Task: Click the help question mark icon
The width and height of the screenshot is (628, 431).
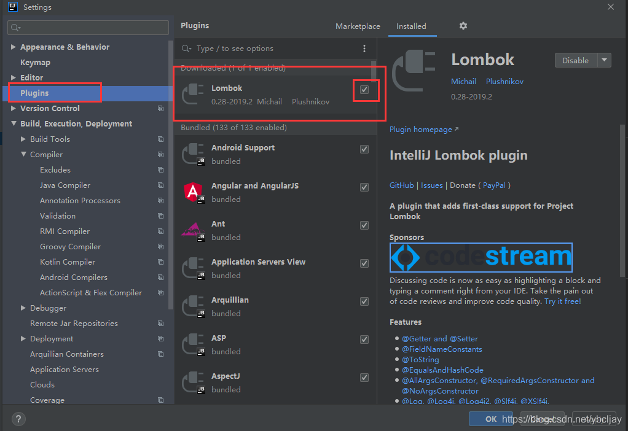Action: pyautogui.click(x=18, y=419)
